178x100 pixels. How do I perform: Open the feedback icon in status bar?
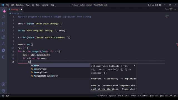tap(171, 96)
